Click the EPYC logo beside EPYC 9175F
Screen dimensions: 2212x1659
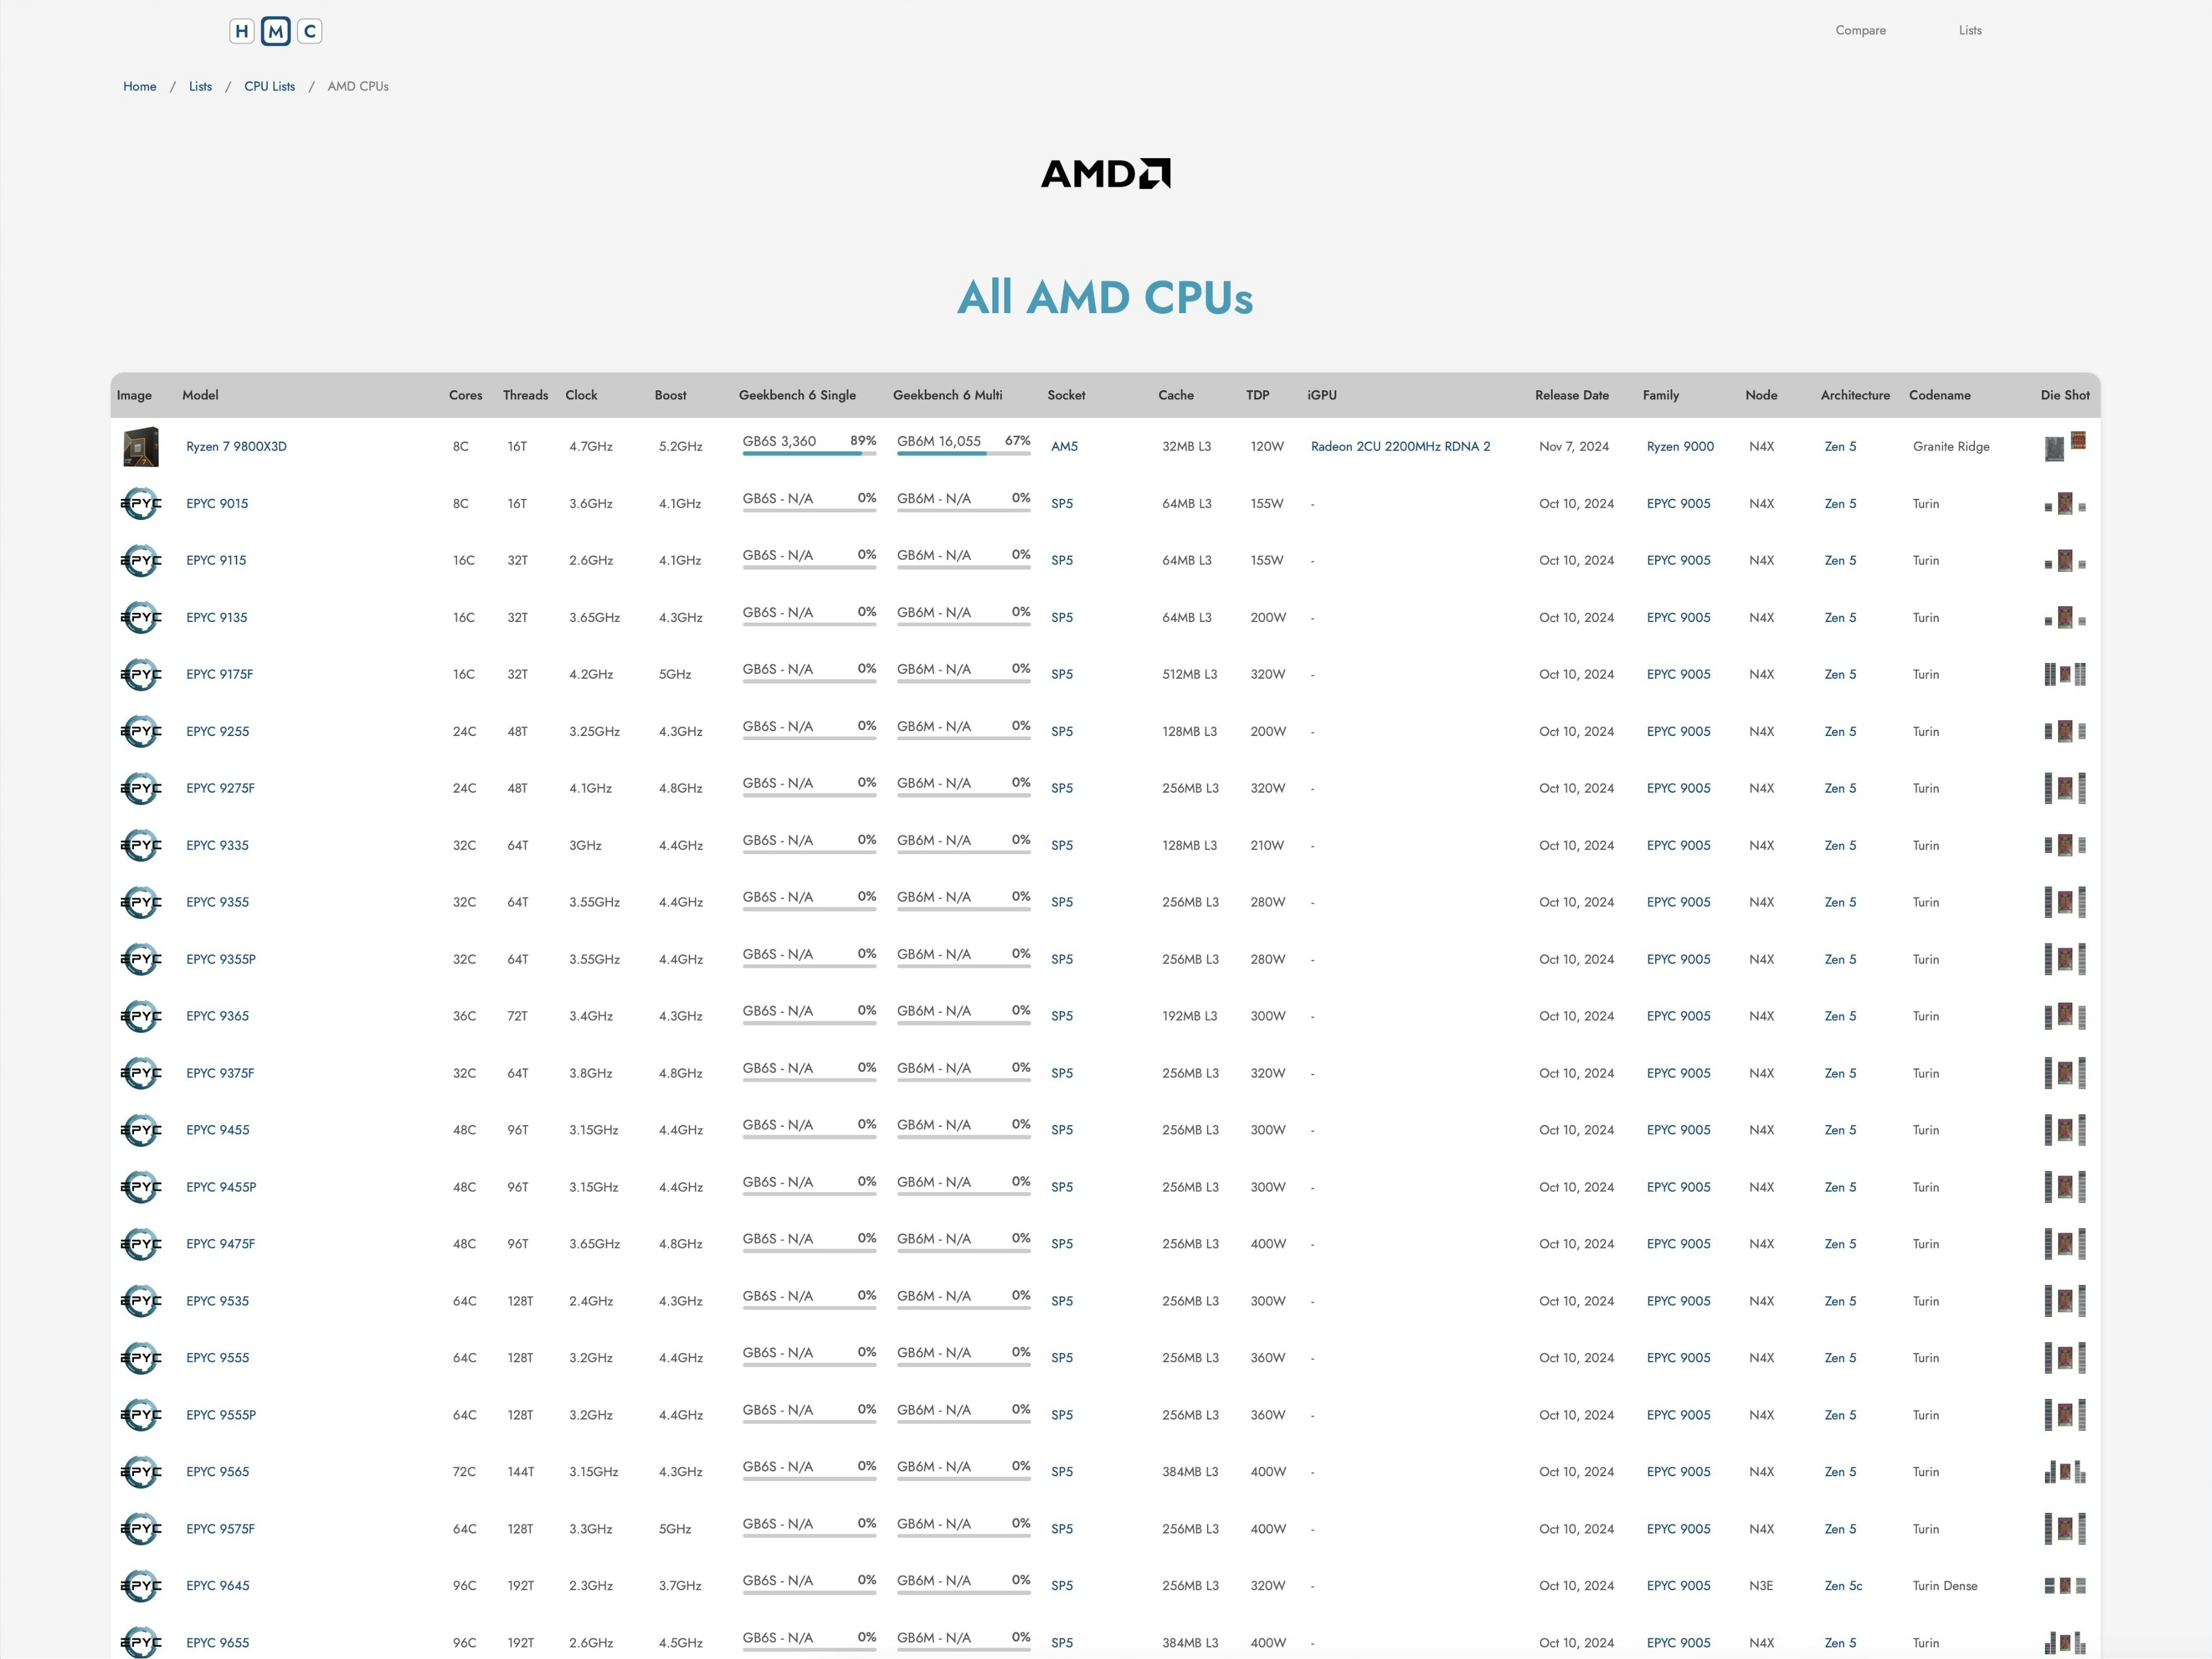point(141,675)
